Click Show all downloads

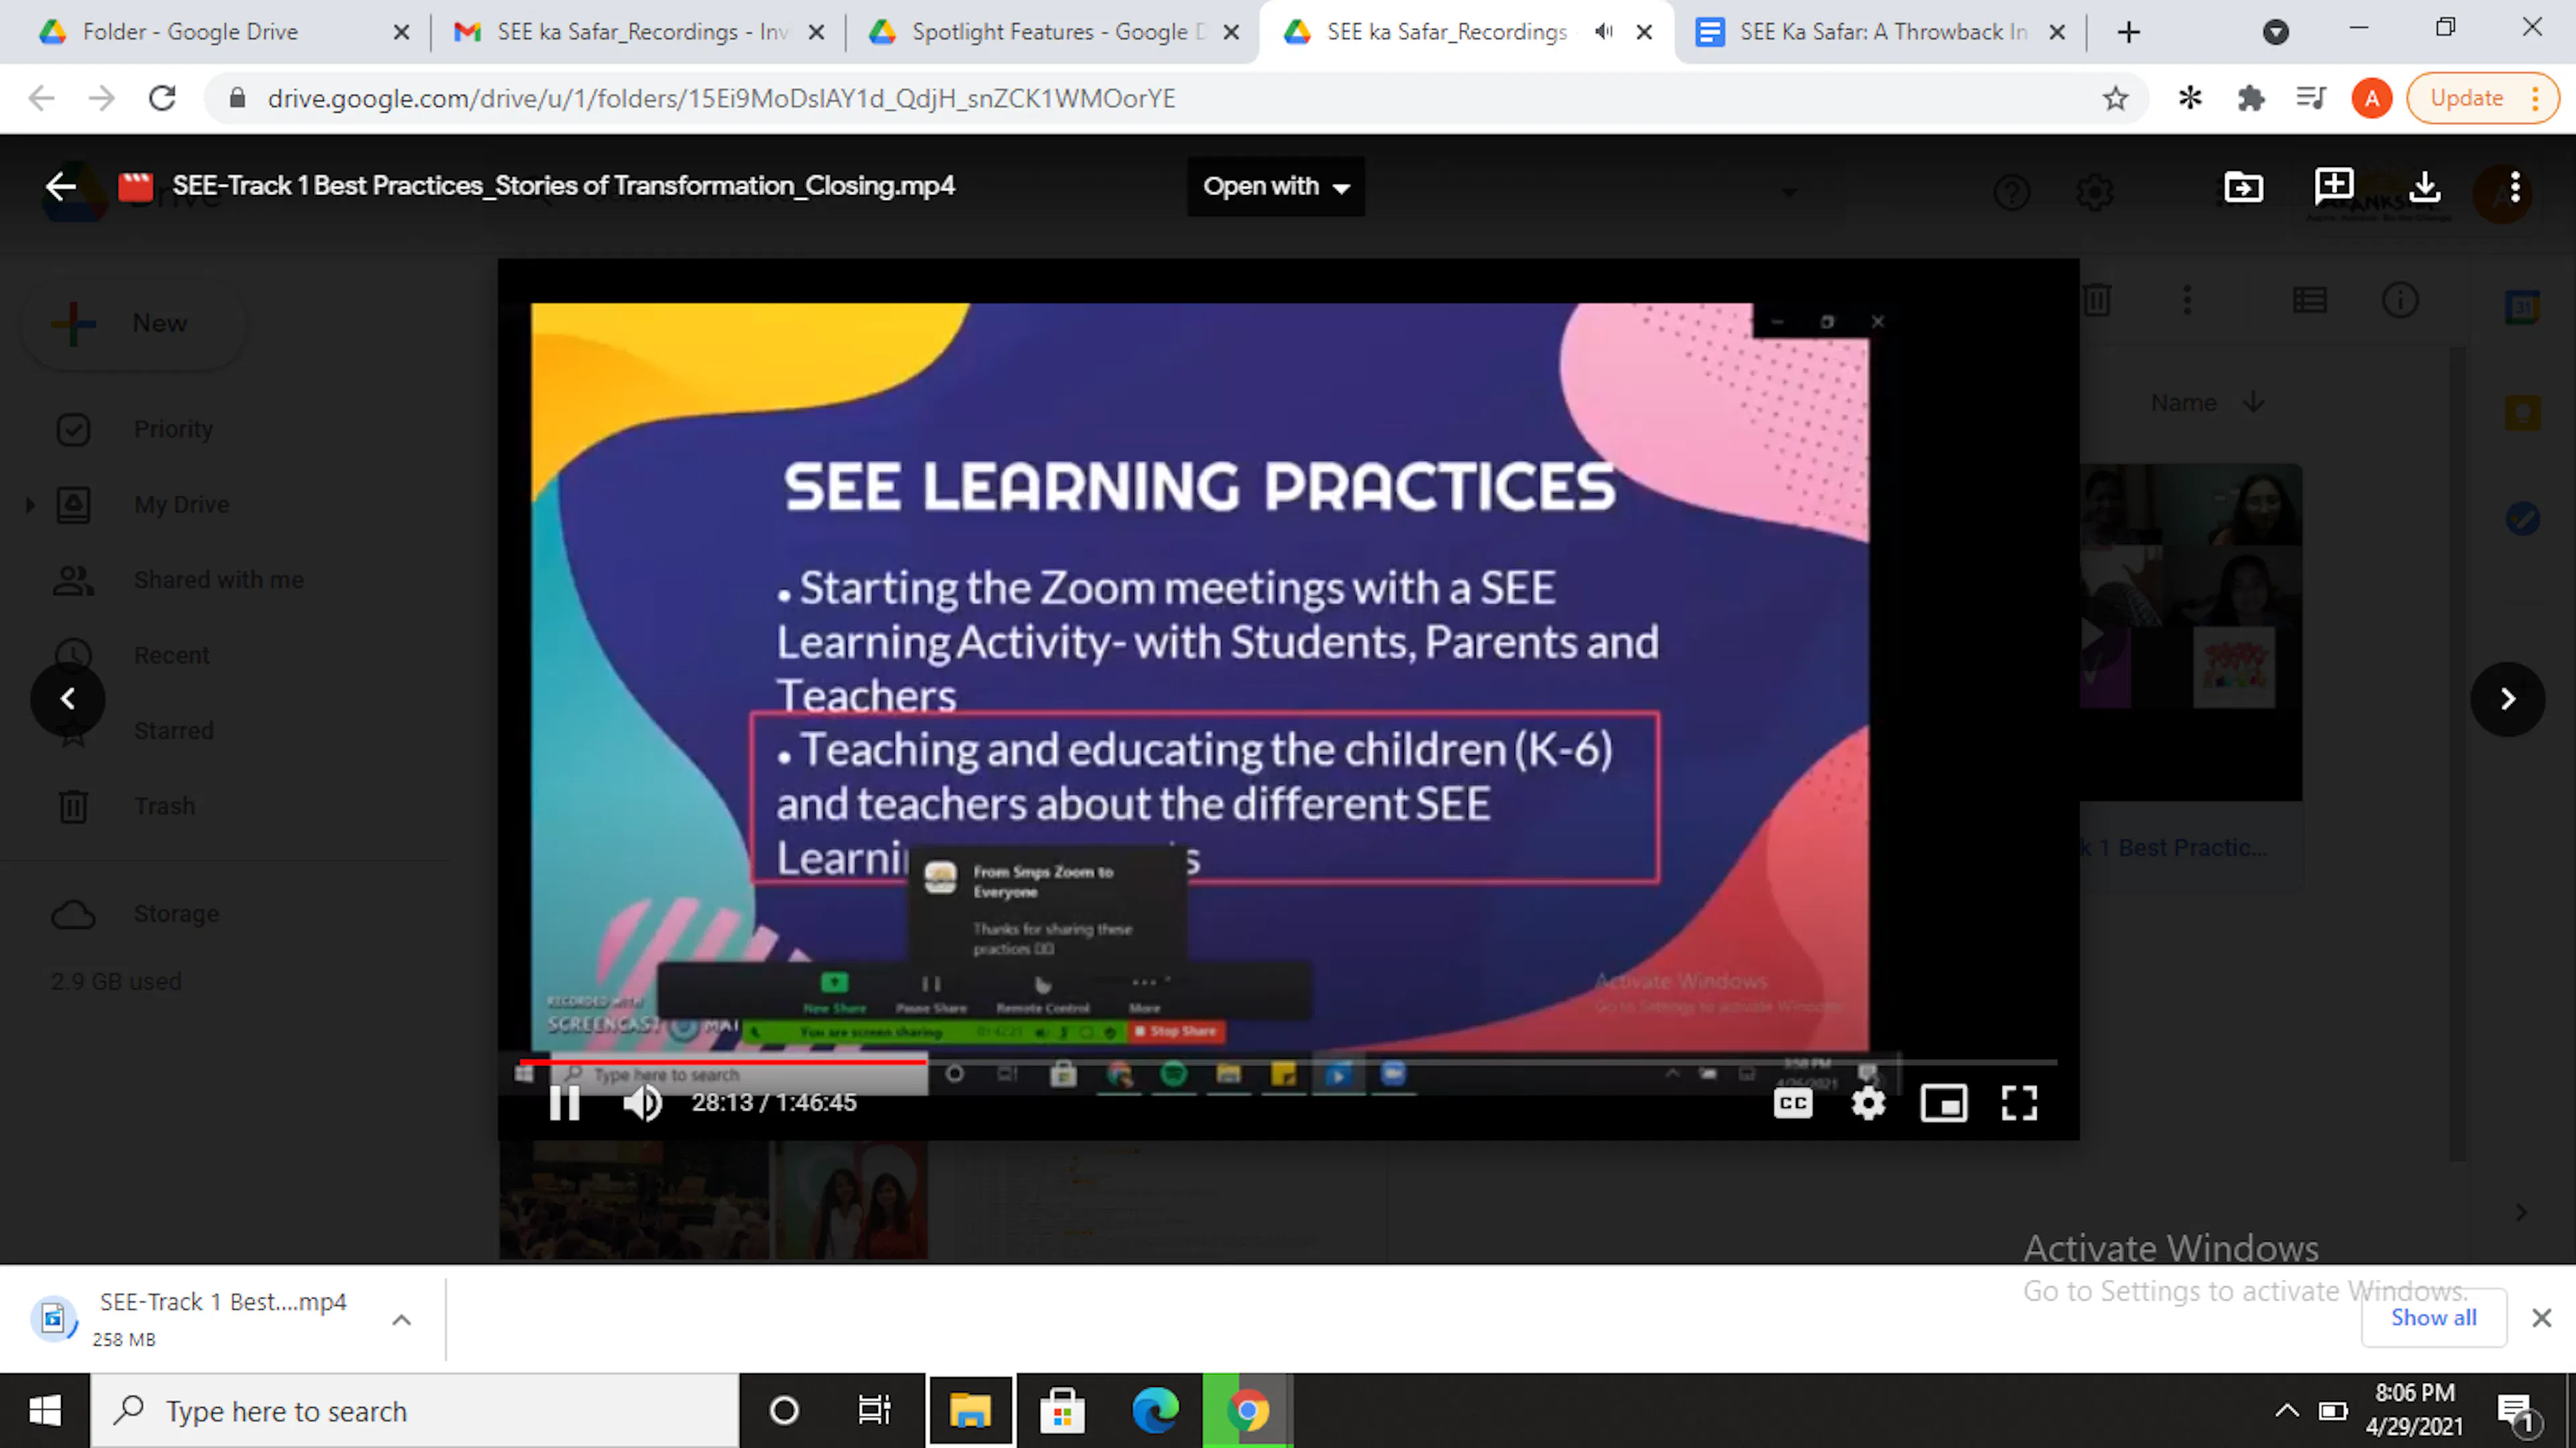[x=2433, y=1317]
